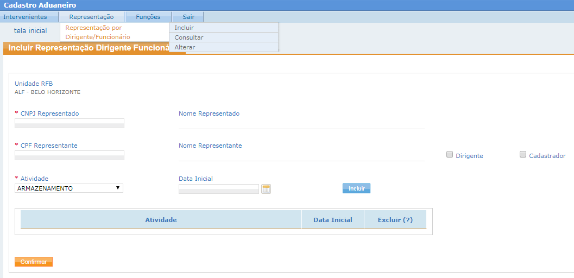Tick the Cadastrador checkbox
574x278 pixels.
click(523, 155)
